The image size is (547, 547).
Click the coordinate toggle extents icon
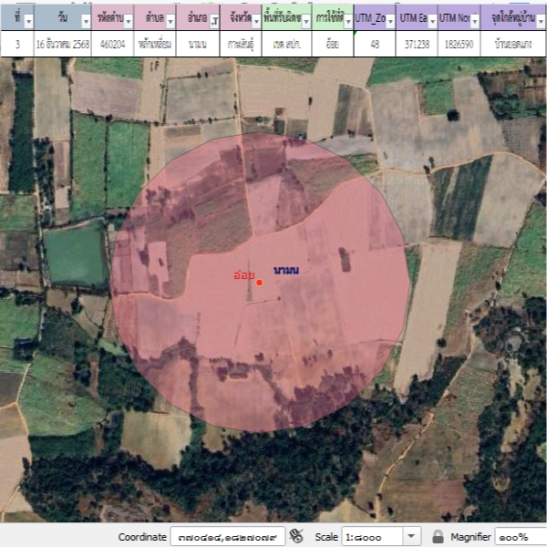[x=296, y=537]
